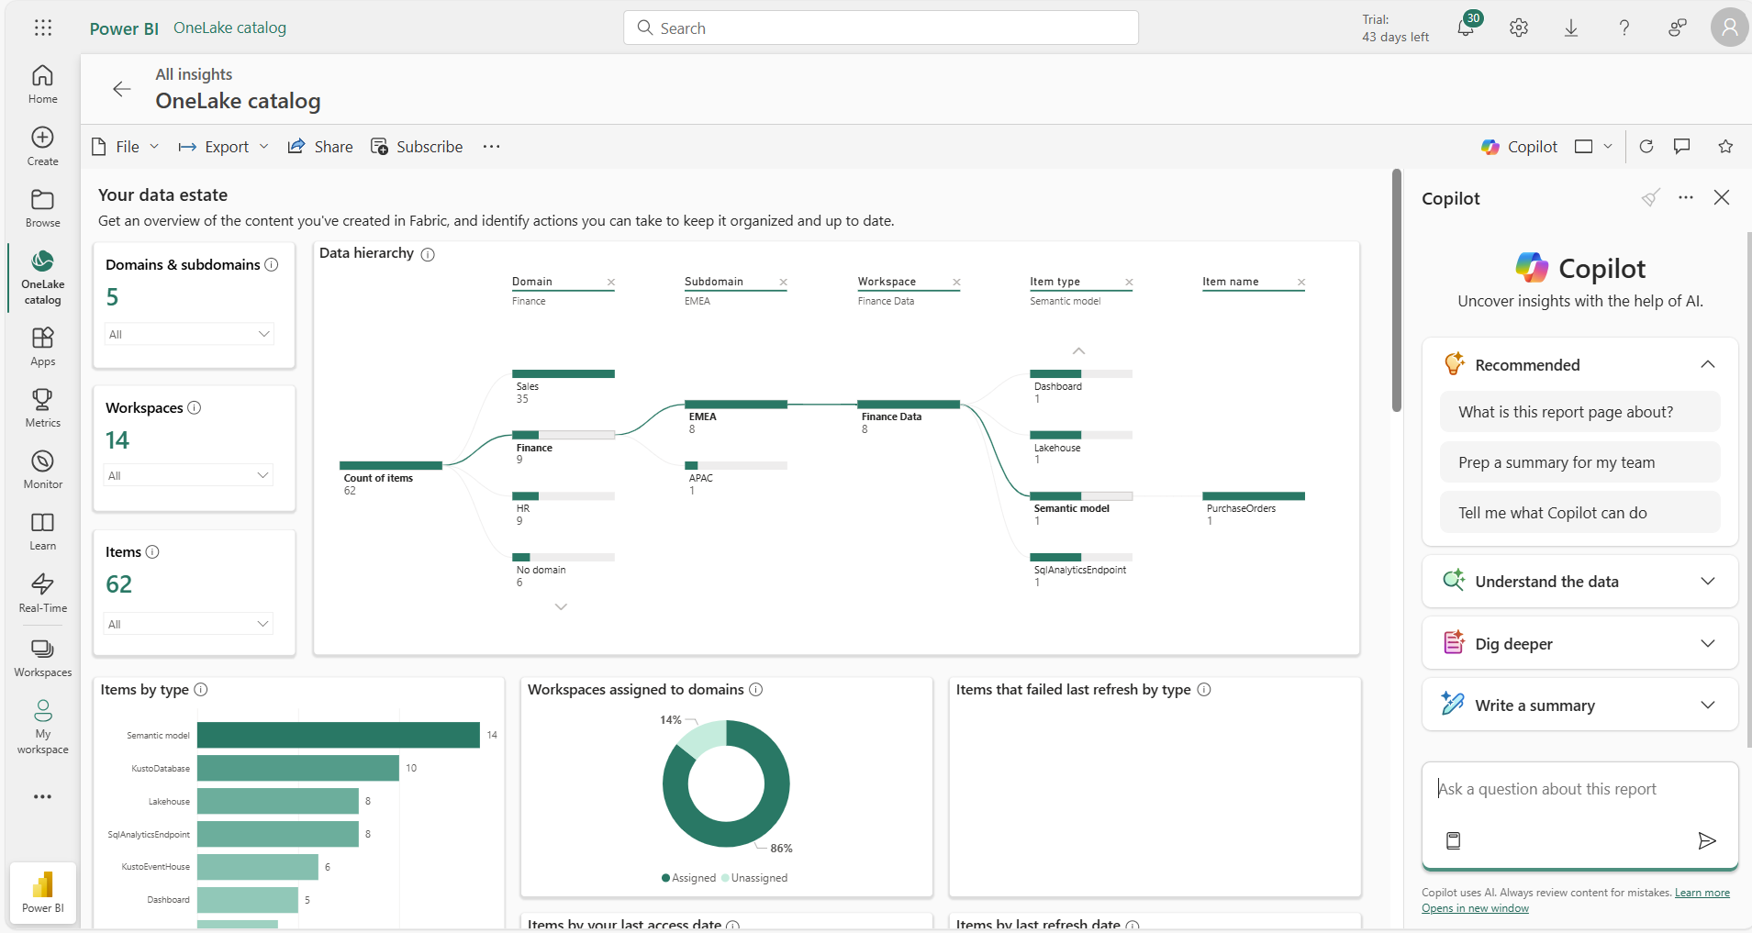Open the Items All dropdown
The width and height of the screenshot is (1752, 933).
pos(189,624)
